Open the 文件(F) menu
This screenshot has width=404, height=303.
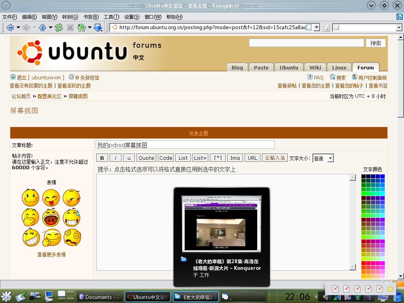[x=9, y=17]
